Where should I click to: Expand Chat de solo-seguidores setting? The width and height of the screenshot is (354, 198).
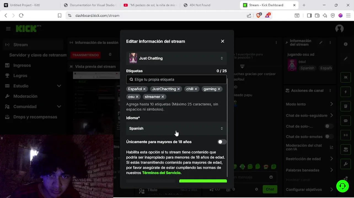click(x=309, y=116)
